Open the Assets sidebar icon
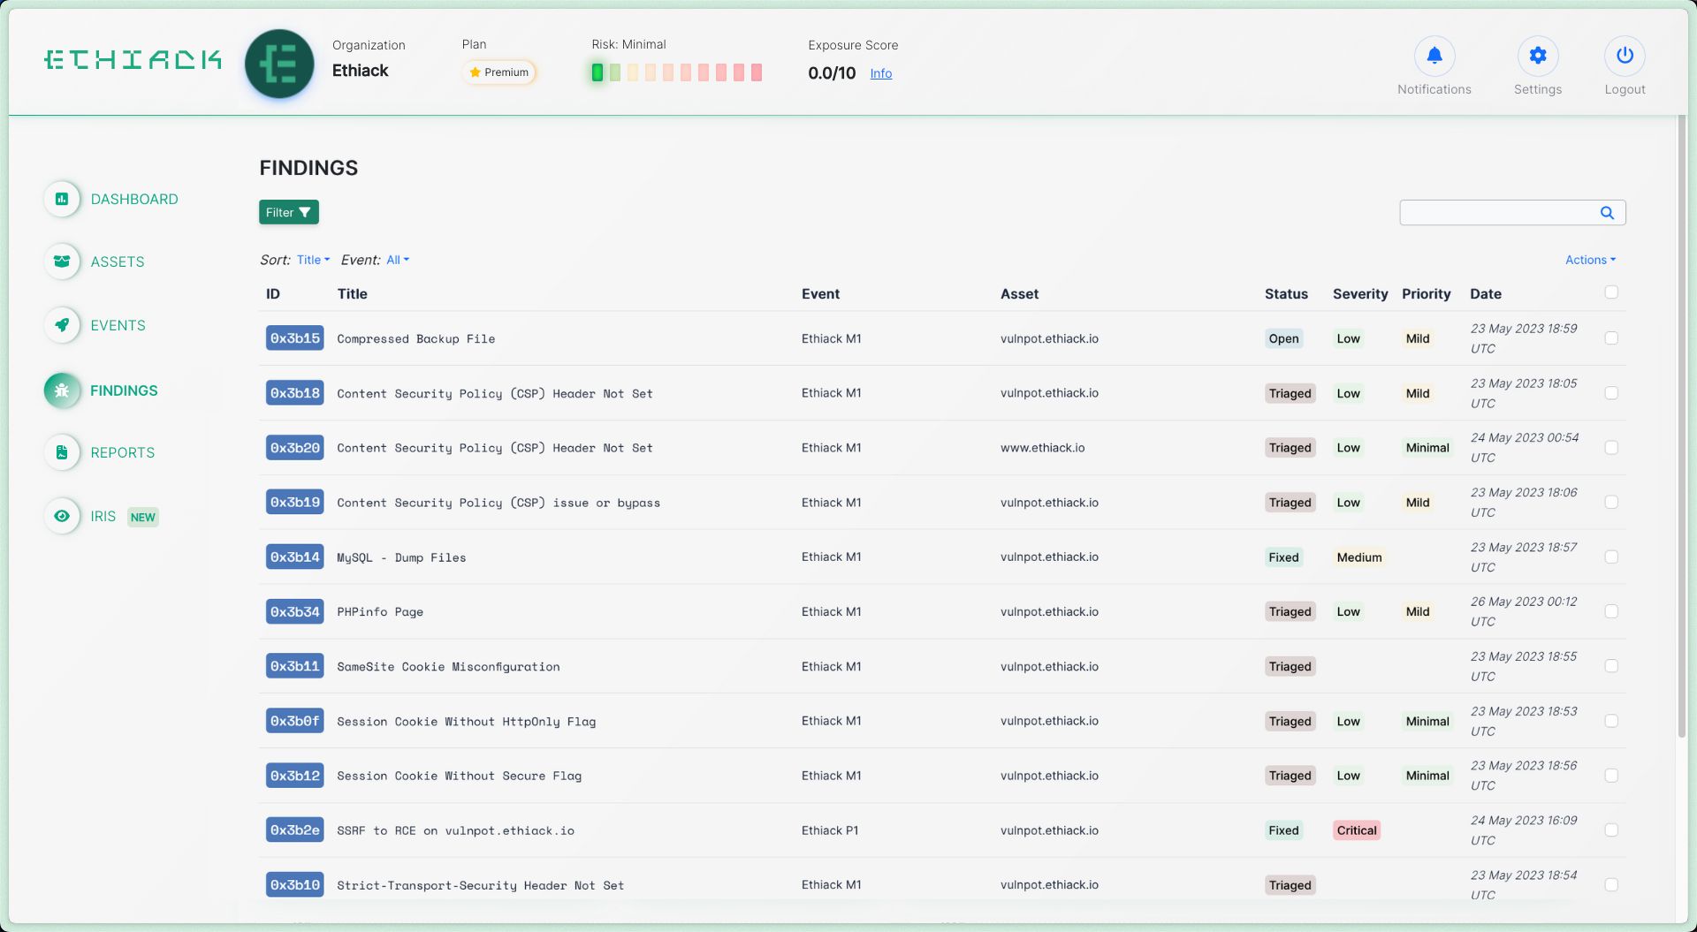The height and width of the screenshot is (932, 1697). (62, 261)
